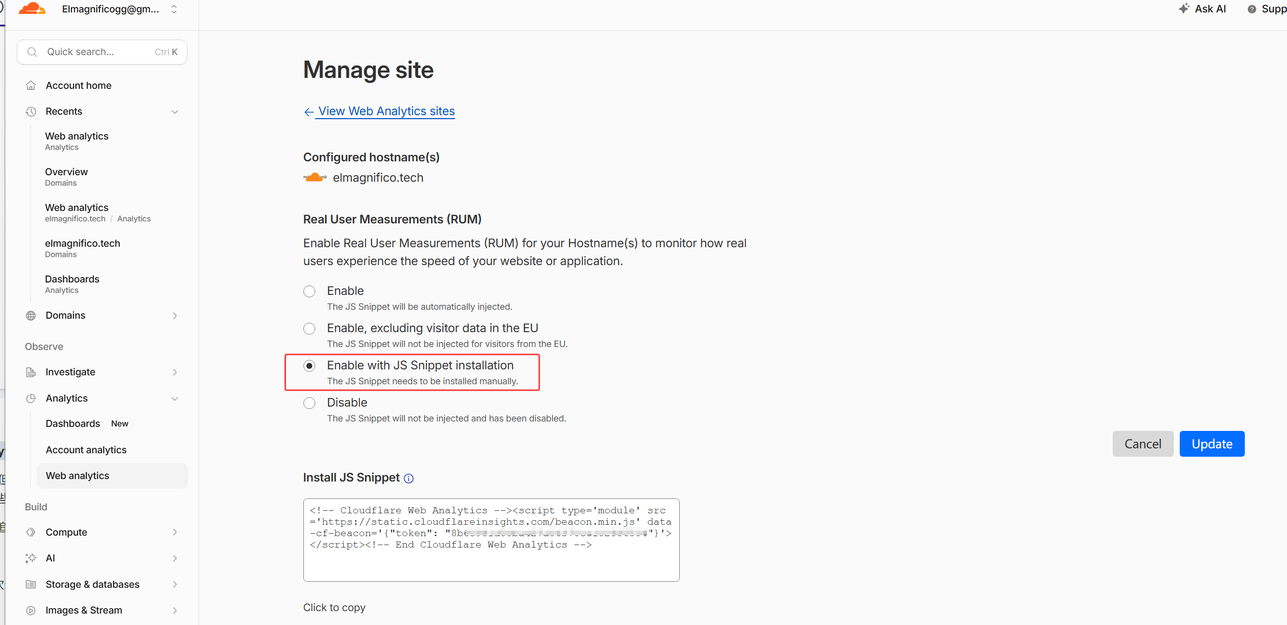Click the Cancel button
The width and height of the screenshot is (1287, 625).
(1143, 444)
